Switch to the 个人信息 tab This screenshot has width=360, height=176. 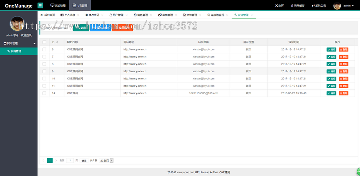68,15
